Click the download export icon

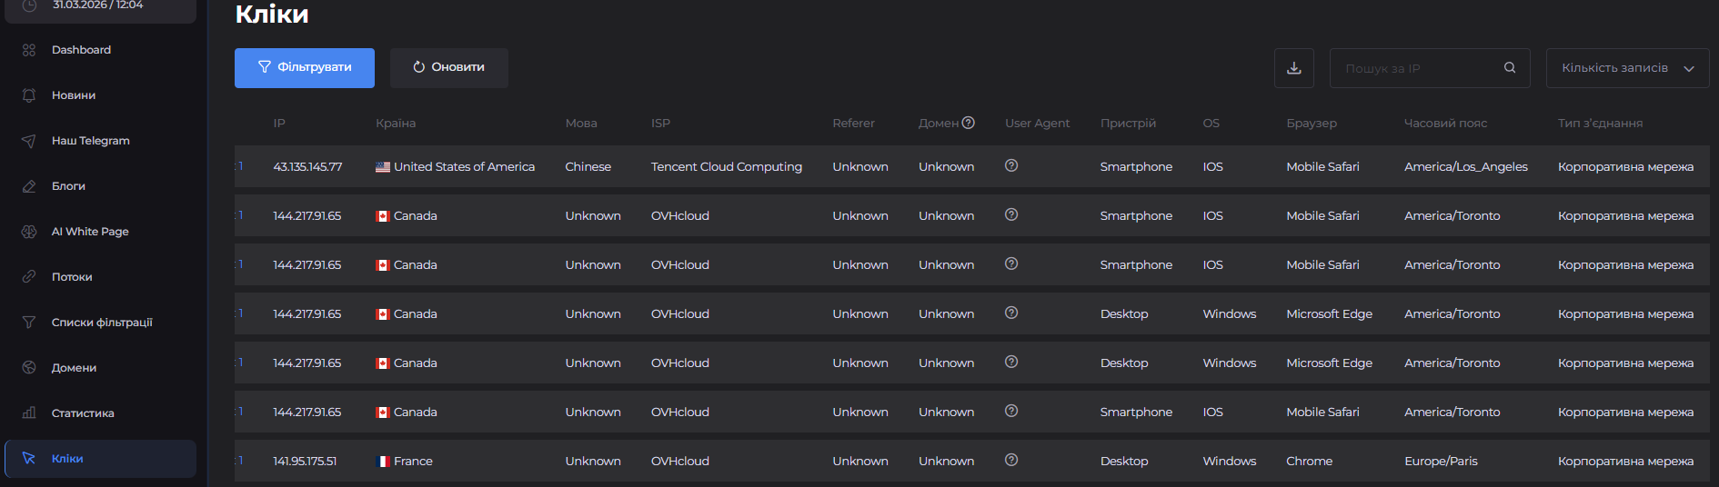tap(1293, 68)
